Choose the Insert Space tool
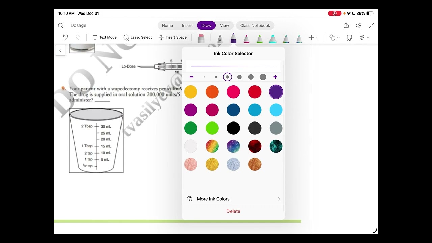This screenshot has width=432, height=243. (x=173, y=37)
